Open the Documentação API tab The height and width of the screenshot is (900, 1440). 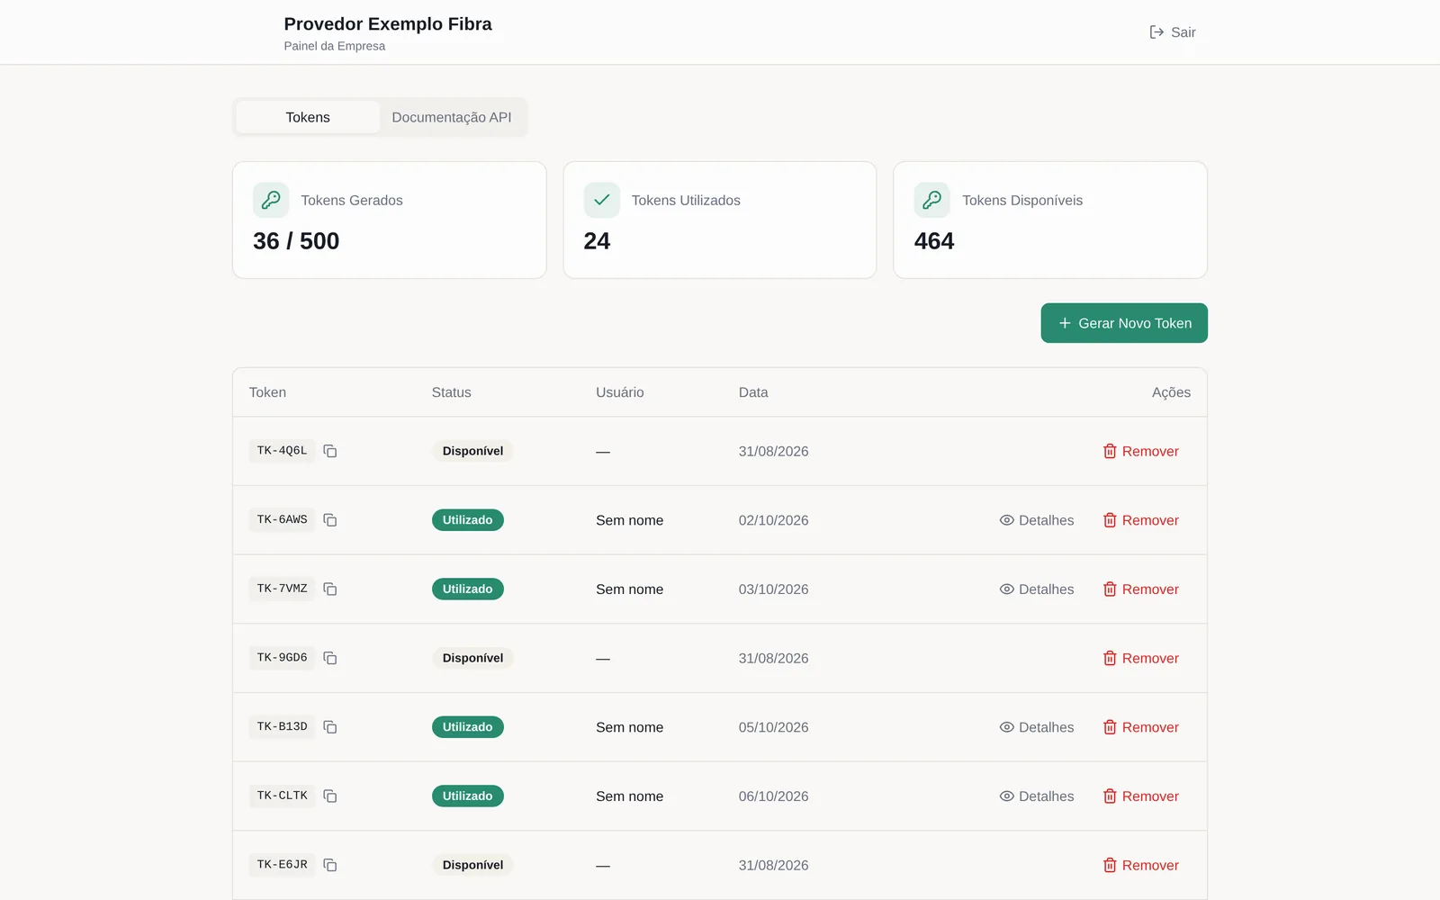click(452, 117)
